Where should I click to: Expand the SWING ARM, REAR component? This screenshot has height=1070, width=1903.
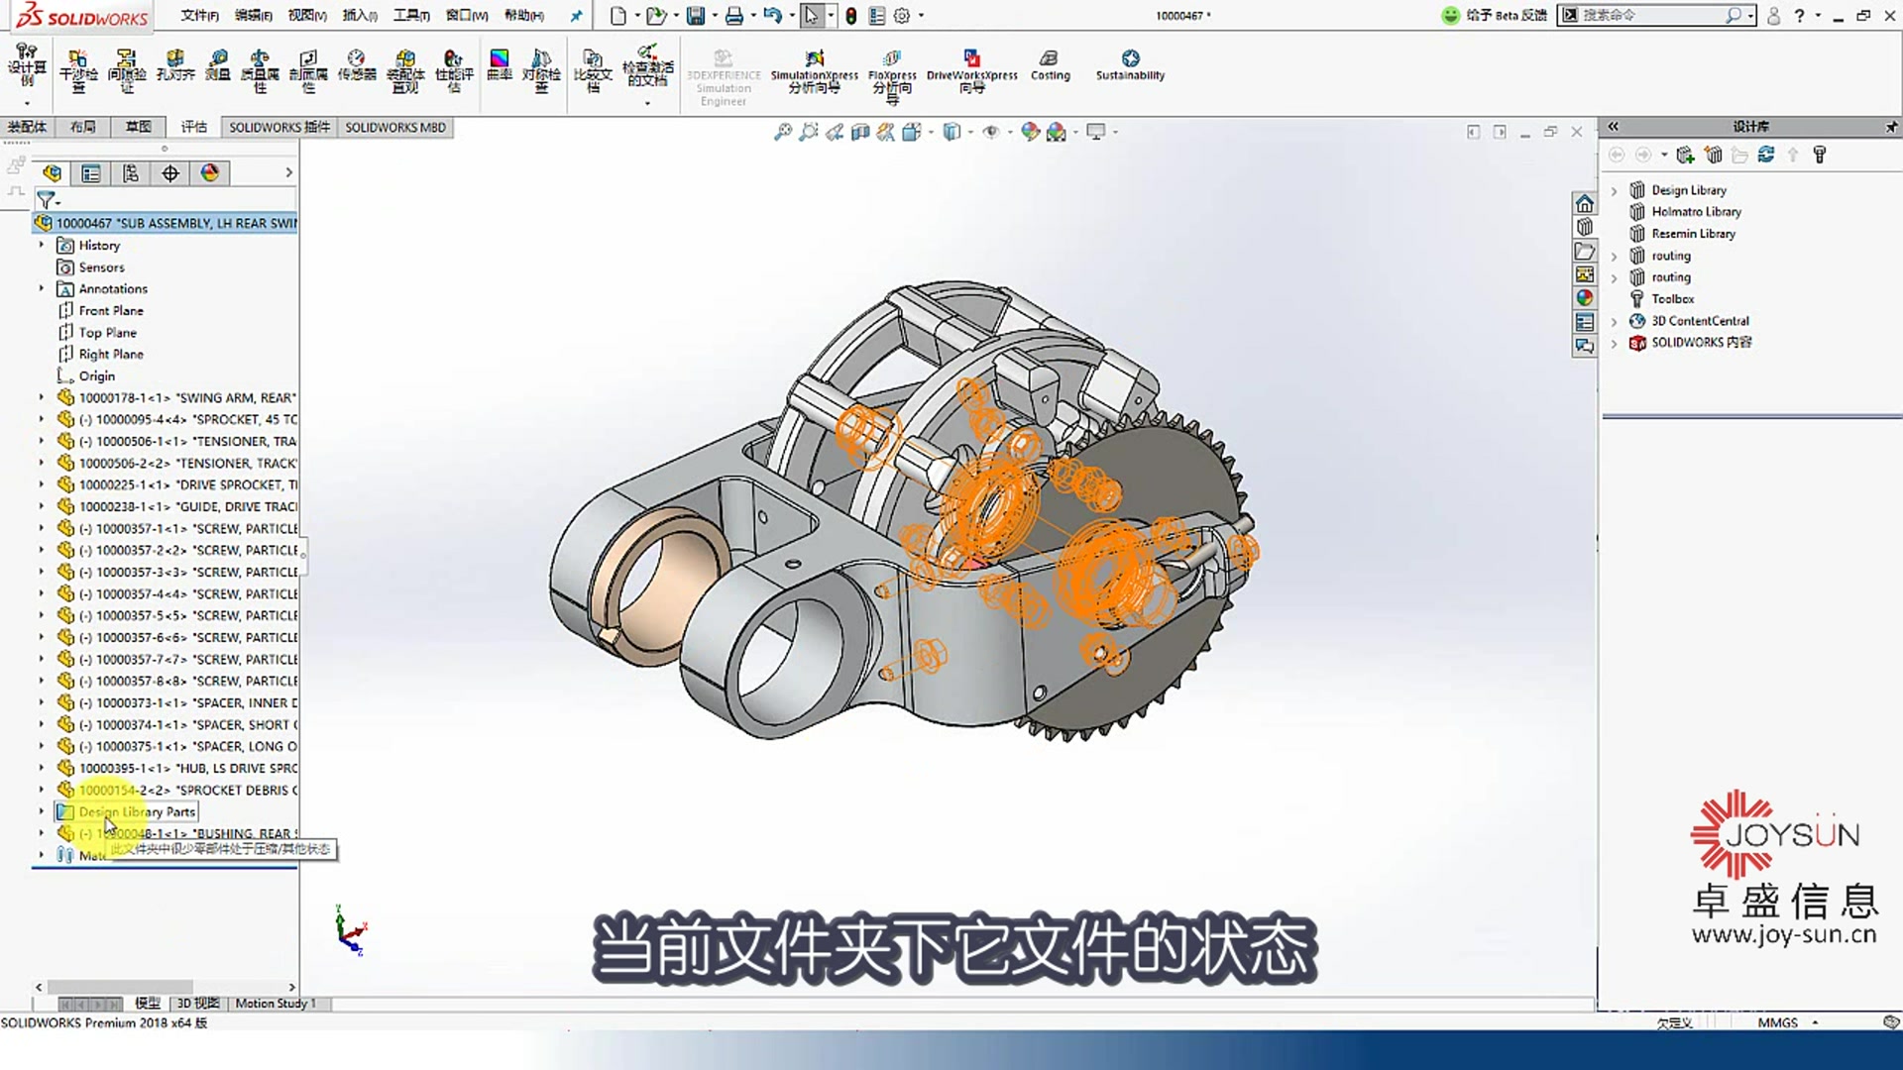tap(42, 397)
